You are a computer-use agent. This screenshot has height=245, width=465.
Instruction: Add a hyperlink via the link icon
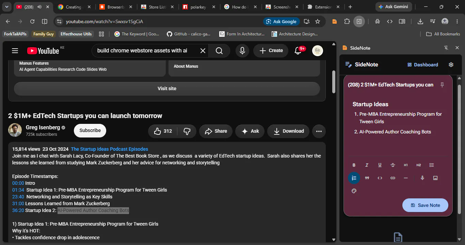[x=393, y=178]
